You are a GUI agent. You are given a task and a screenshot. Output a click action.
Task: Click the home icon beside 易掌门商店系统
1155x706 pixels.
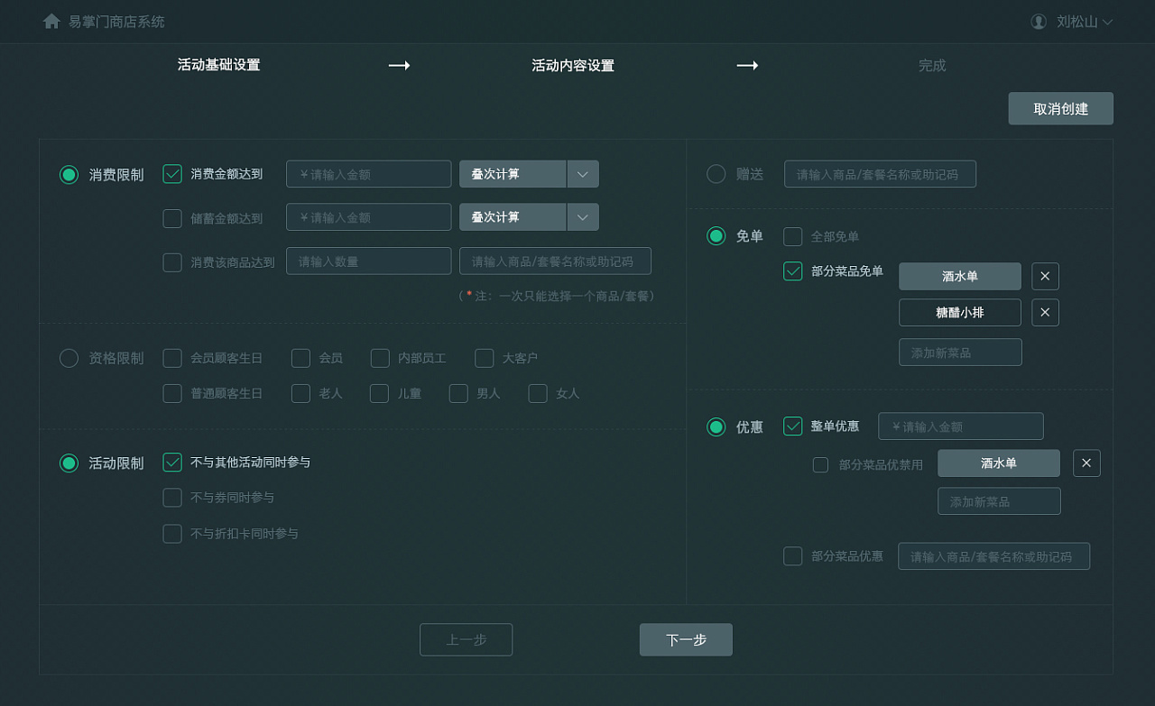(51, 21)
